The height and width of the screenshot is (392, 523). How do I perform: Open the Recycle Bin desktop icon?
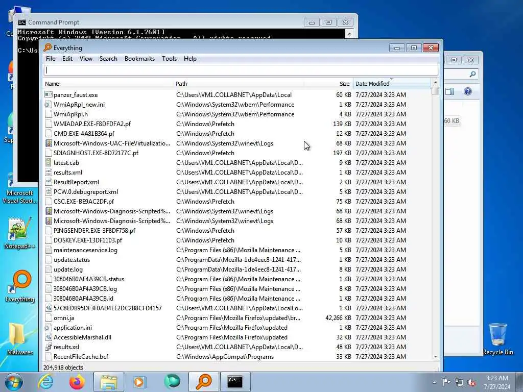pyautogui.click(x=498, y=339)
